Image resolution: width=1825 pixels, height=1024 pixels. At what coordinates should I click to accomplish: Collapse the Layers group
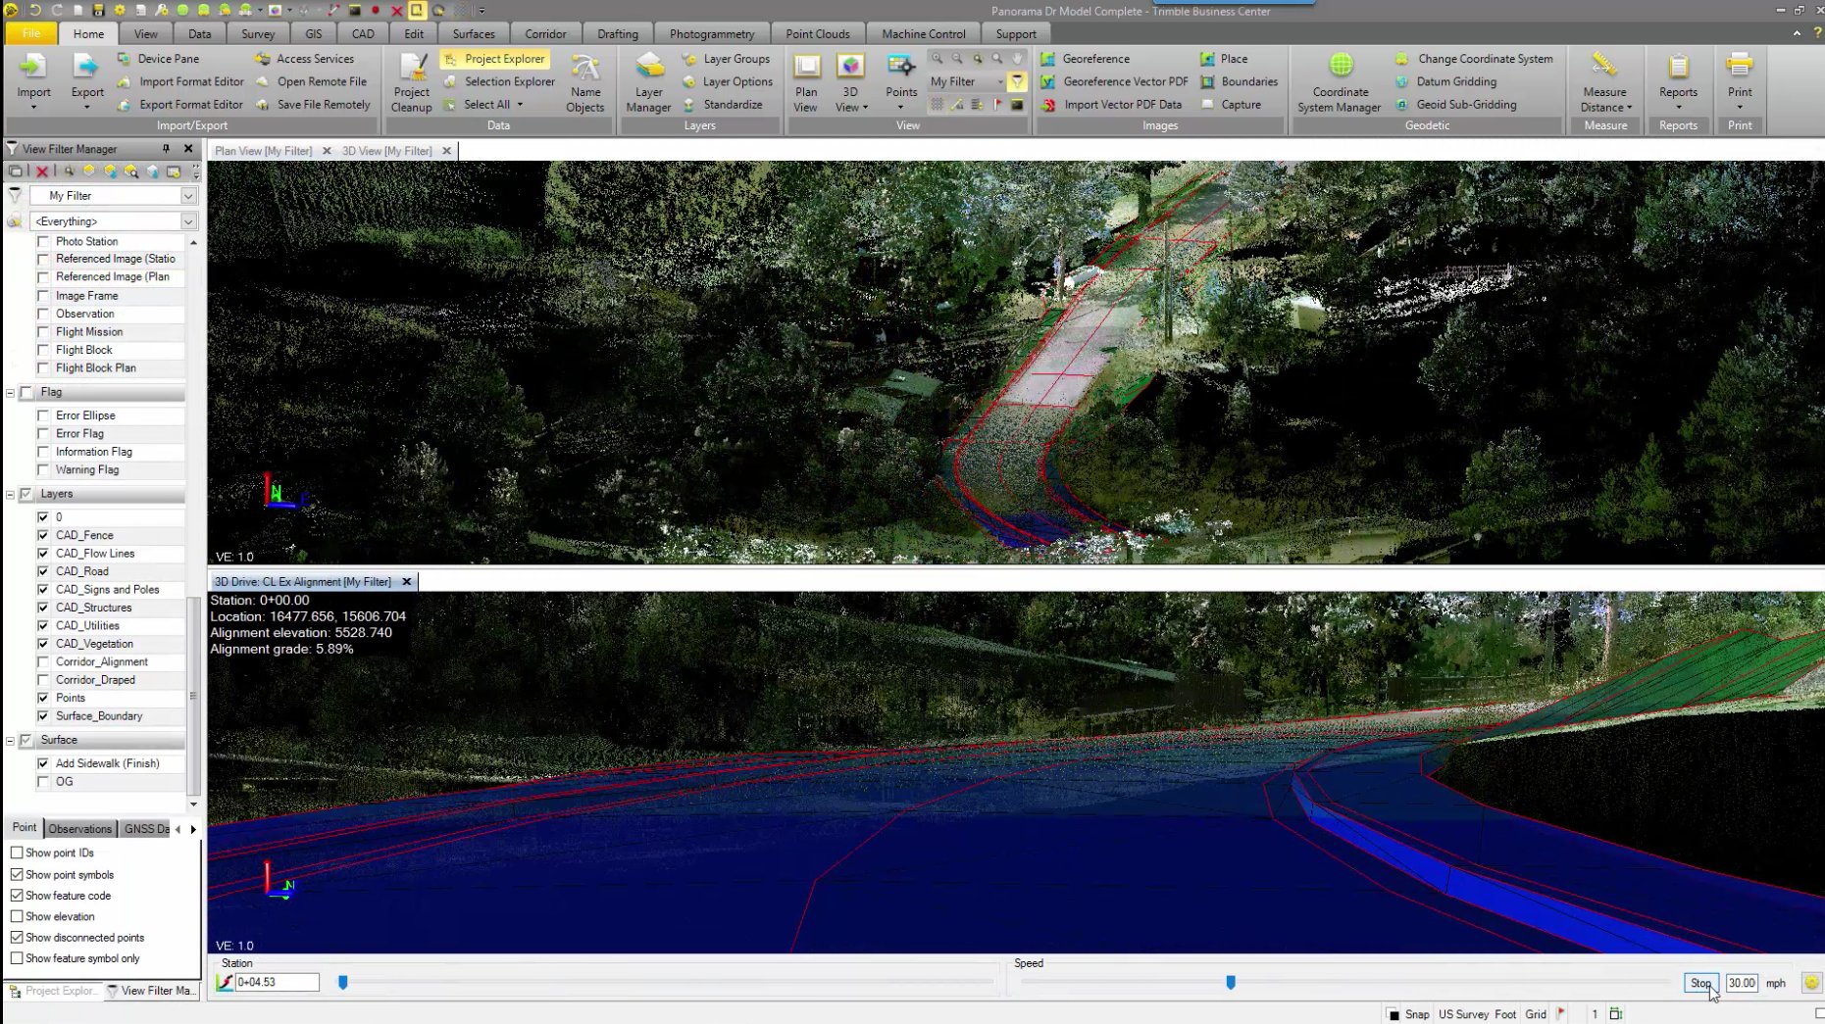click(11, 494)
